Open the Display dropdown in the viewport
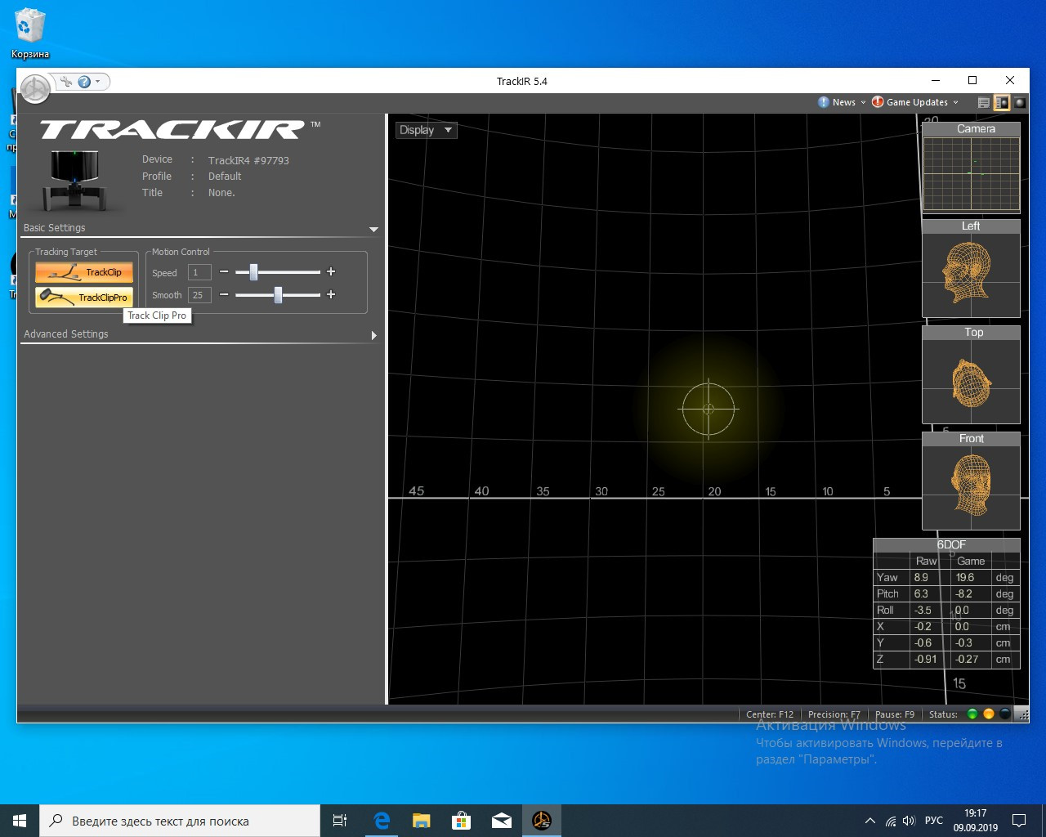The width and height of the screenshot is (1046, 837). coord(426,130)
